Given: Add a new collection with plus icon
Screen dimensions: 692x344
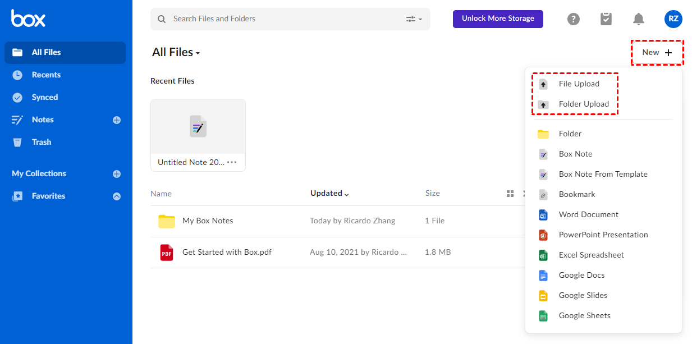Looking at the screenshot, I should point(117,174).
